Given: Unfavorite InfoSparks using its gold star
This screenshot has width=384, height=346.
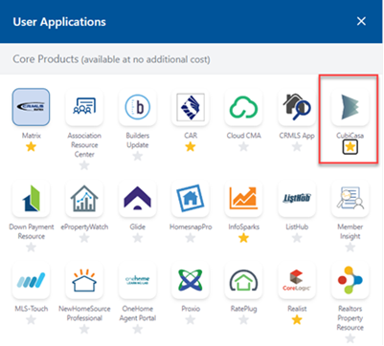Looking at the screenshot, I should coord(244,238).
